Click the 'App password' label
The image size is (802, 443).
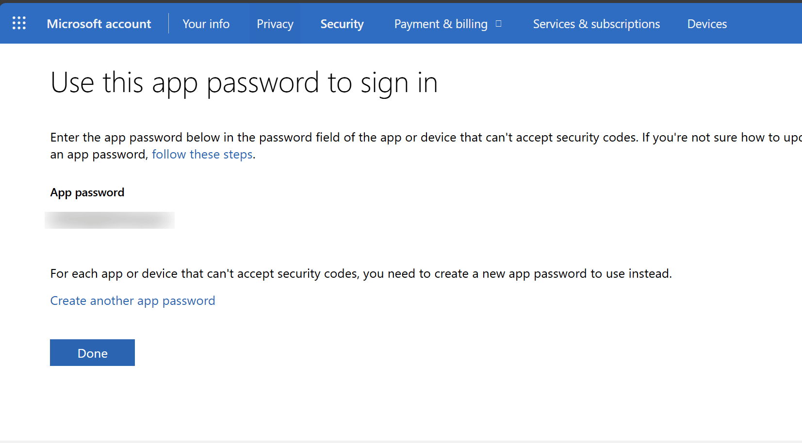click(87, 192)
